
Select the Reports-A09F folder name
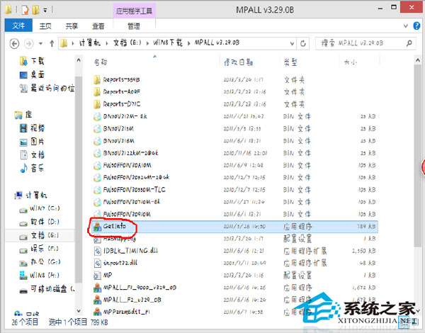pyautogui.click(x=122, y=92)
